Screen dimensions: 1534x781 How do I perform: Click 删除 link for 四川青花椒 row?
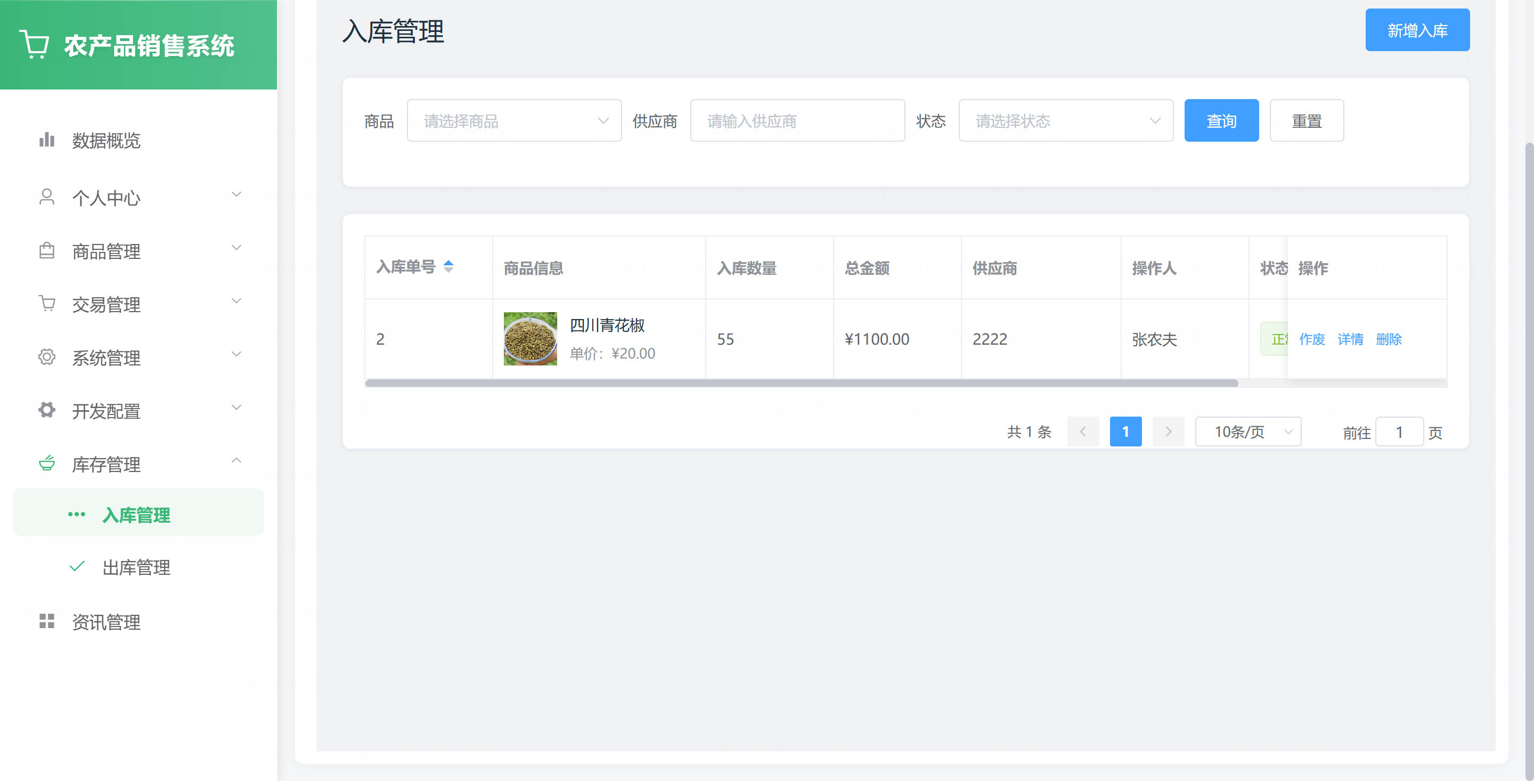(1389, 339)
